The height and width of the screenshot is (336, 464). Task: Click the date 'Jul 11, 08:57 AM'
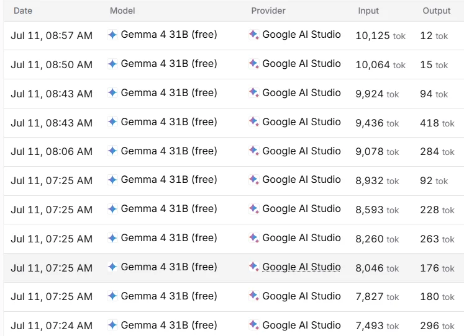(52, 35)
